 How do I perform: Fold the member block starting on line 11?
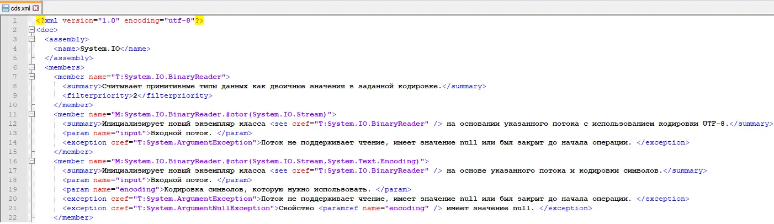click(x=31, y=114)
